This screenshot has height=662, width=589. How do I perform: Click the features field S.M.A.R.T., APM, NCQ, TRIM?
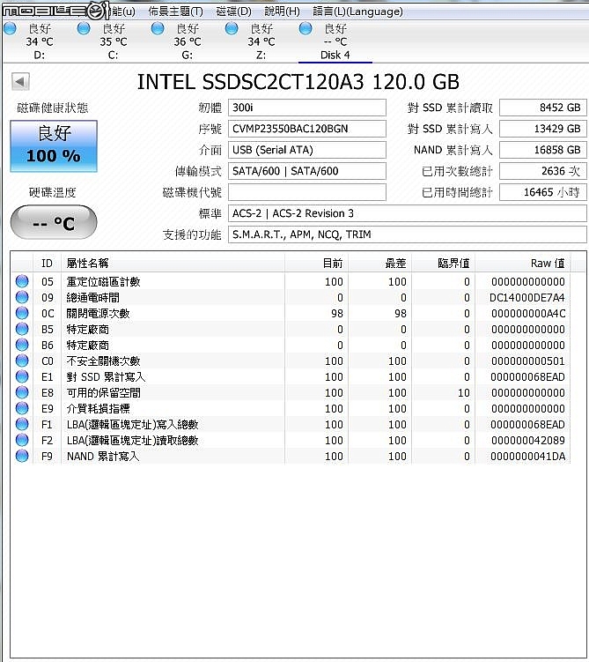coord(408,234)
